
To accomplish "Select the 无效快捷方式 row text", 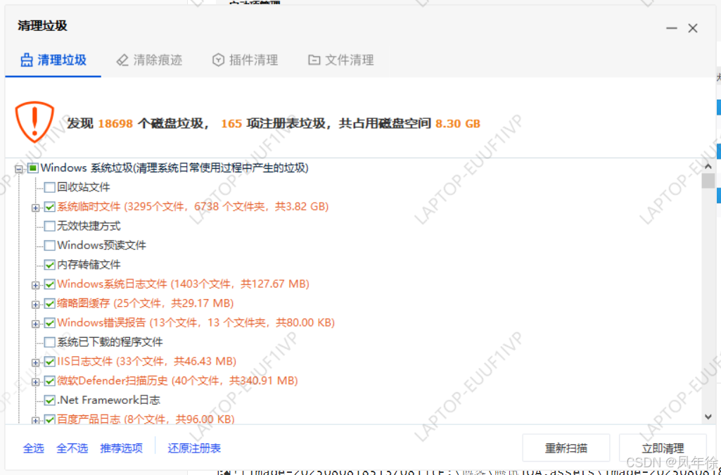I will pyautogui.click(x=89, y=226).
